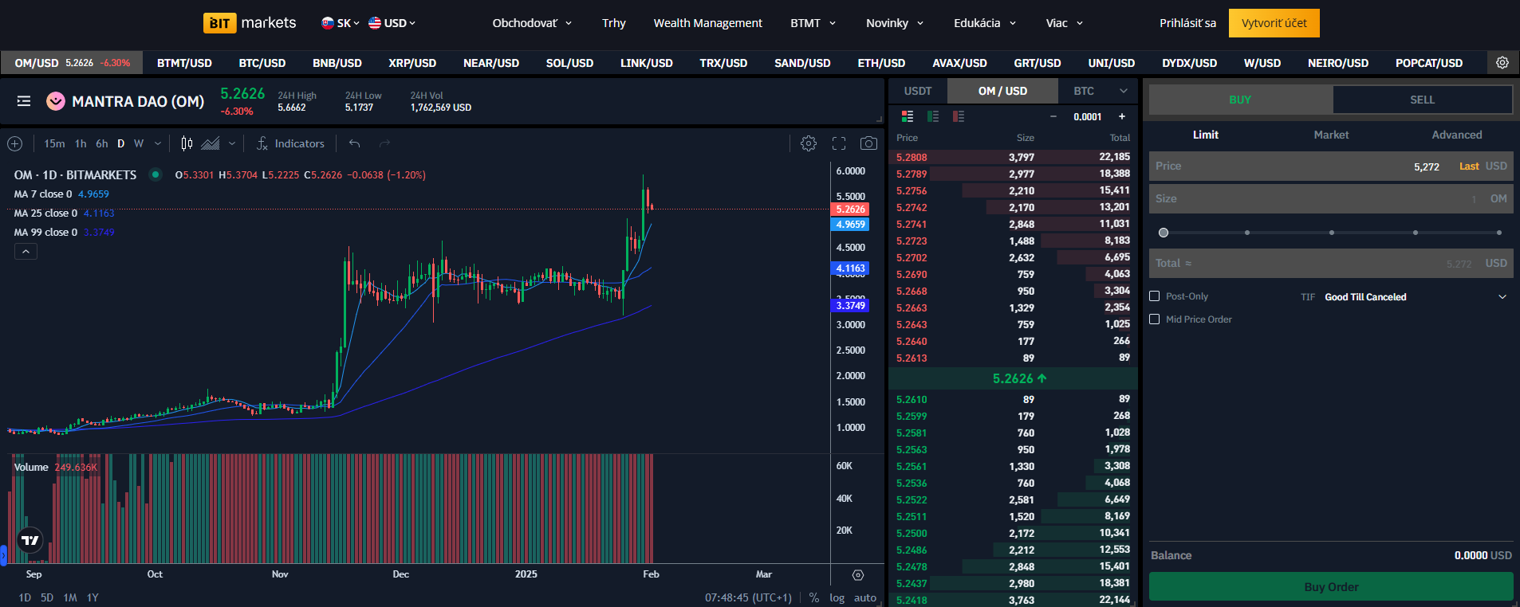Image resolution: width=1520 pixels, height=607 pixels.
Task: Open chart settings gear icon
Action: pyautogui.click(x=809, y=143)
